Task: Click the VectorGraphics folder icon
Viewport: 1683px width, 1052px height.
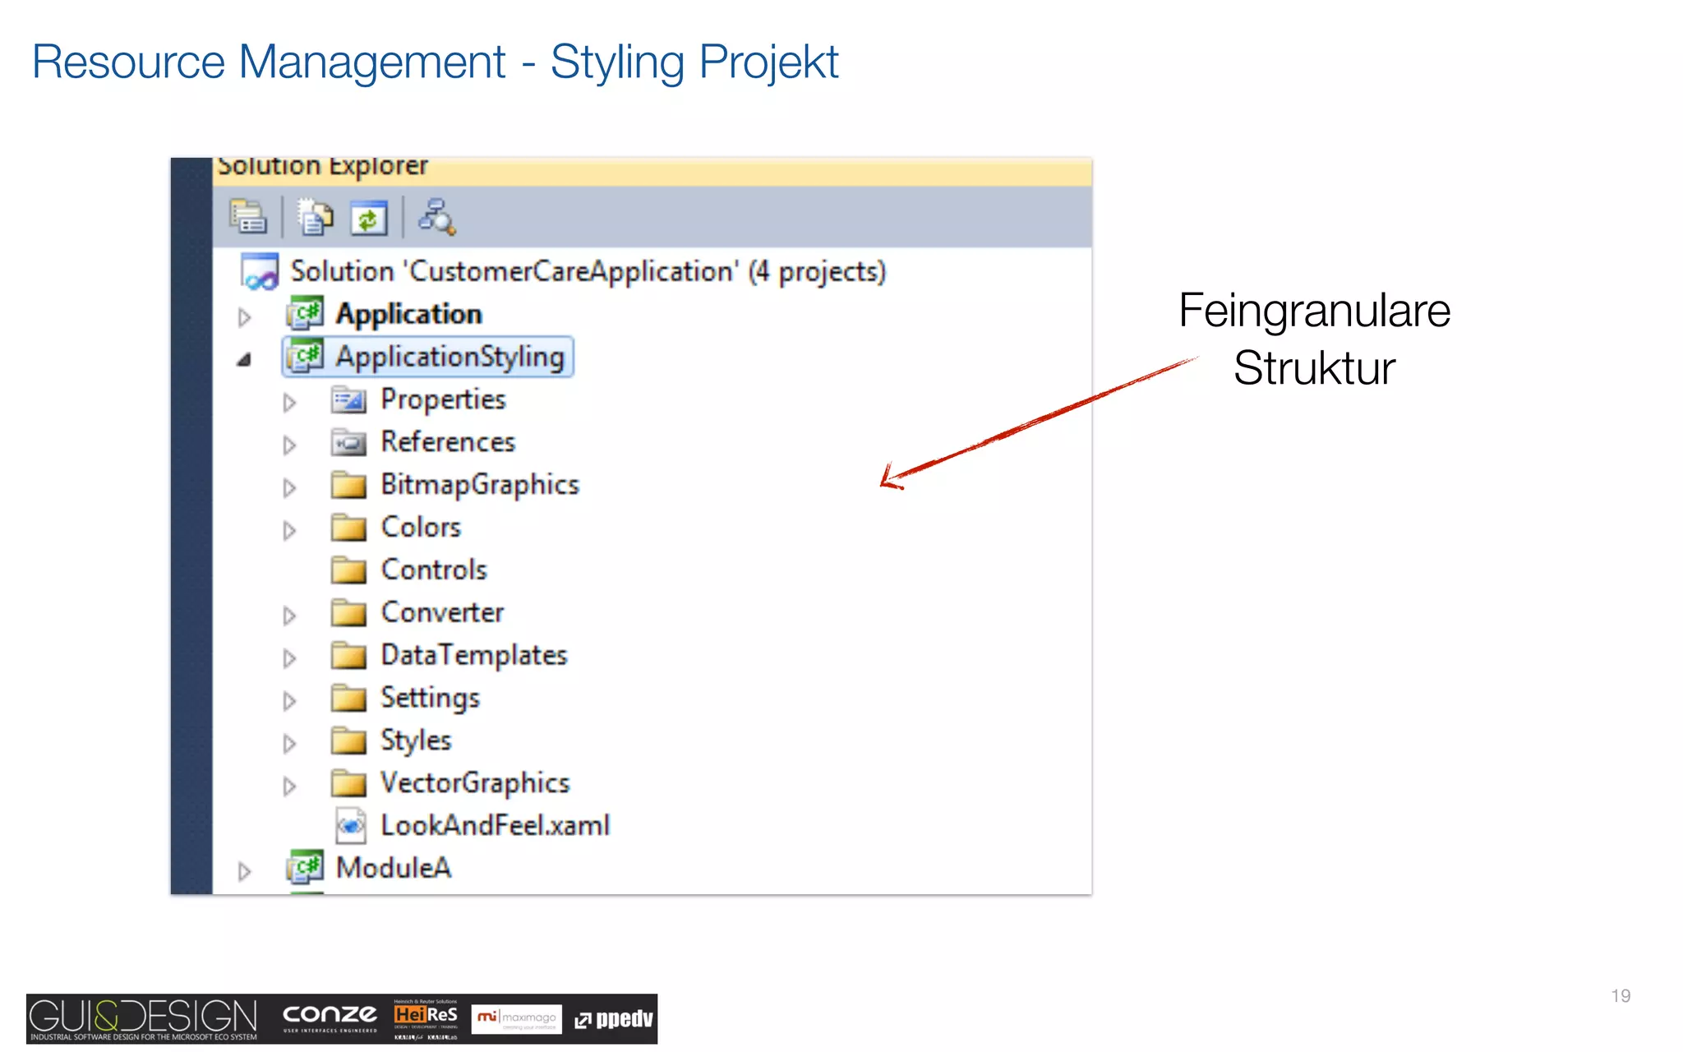Action: [x=348, y=784]
